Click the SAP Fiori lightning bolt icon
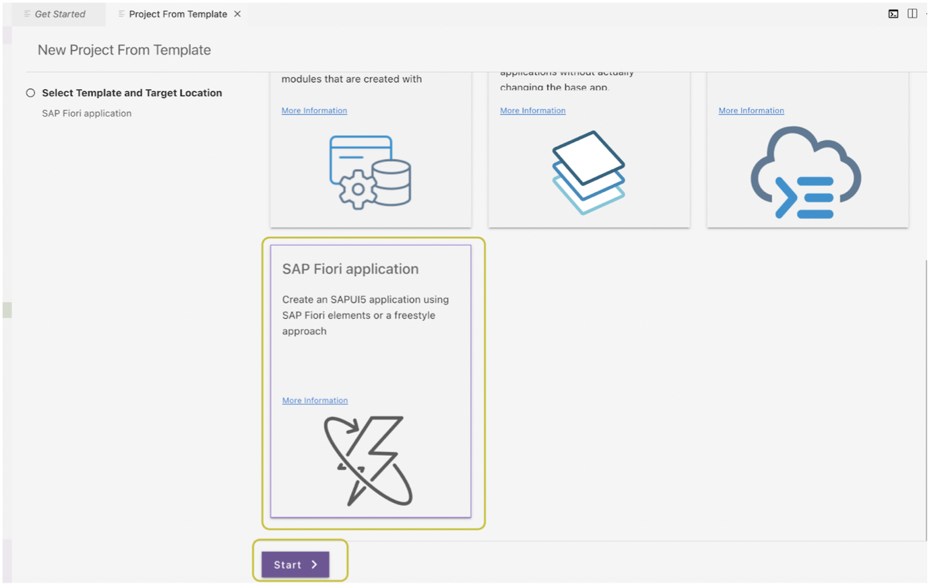Viewport: 933px width, 586px height. [x=369, y=460]
